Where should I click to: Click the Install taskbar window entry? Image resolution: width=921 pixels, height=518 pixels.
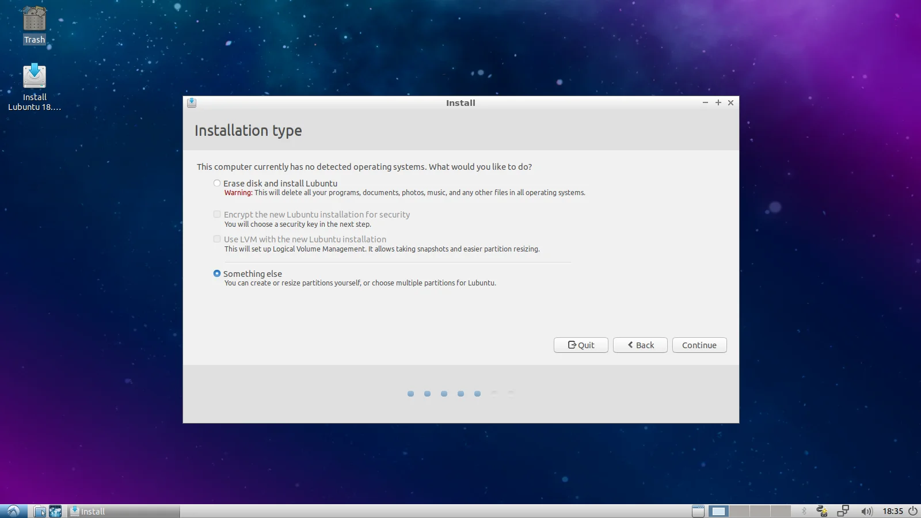[x=124, y=511]
